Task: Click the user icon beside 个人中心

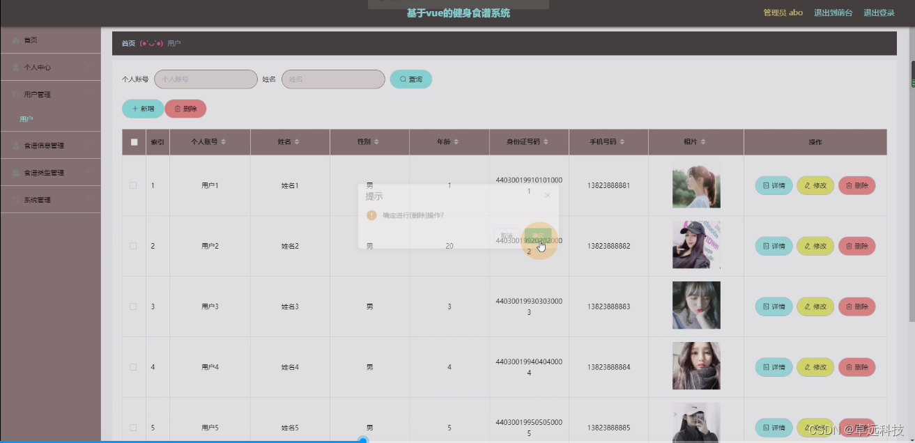Action: [x=15, y=67]
